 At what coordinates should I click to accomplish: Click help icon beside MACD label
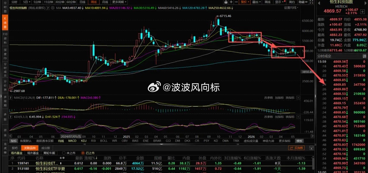coord(10,98)
